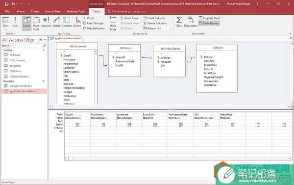This screenshot has width=294, height=185.
Task: Switch to the Database Tools ribbon tab
Action: click(76, 11)
